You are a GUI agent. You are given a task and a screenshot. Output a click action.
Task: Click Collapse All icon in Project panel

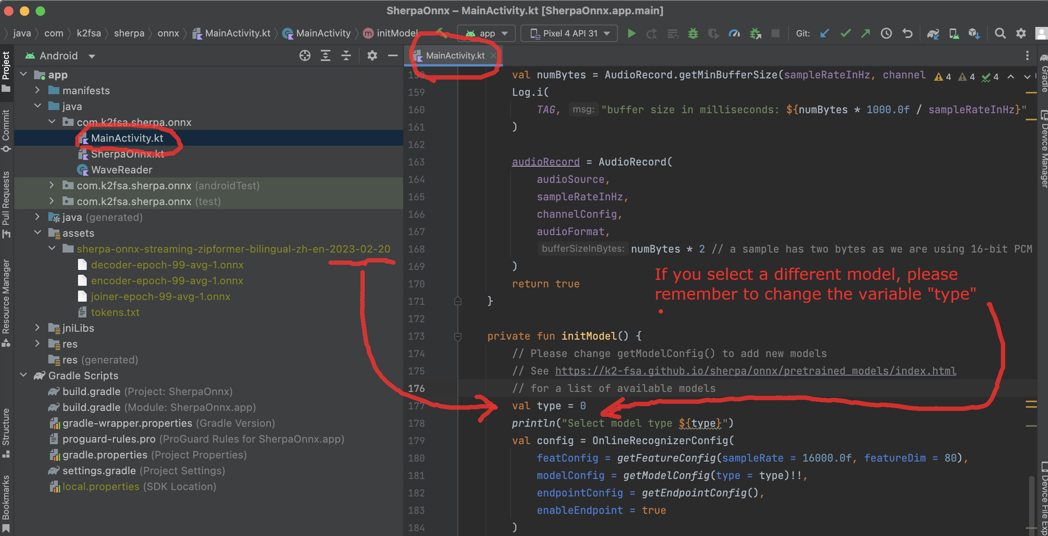(346, 56)
